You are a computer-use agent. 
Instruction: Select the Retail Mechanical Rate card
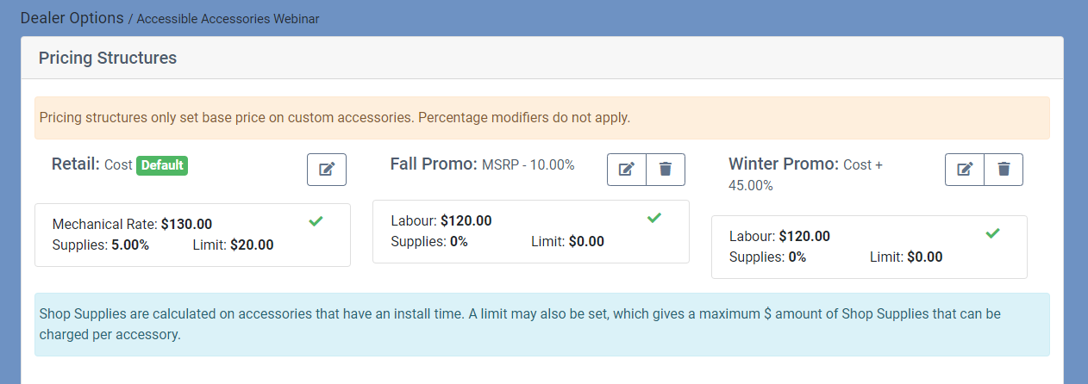[x=192, y=235]
